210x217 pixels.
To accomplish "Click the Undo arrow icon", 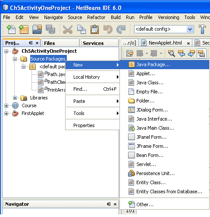I will point(108,29).
